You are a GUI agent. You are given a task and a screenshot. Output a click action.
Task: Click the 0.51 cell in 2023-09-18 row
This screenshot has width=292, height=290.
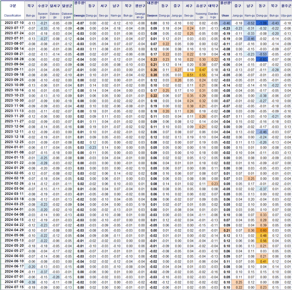[189, 75]
